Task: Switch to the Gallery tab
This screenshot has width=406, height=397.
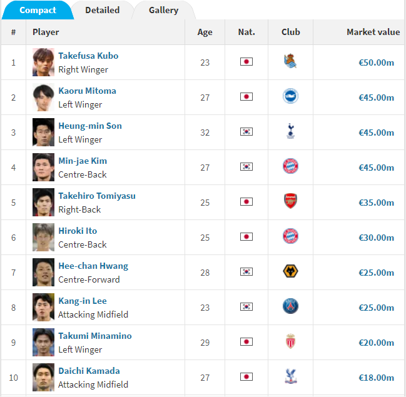Action: 163,10
